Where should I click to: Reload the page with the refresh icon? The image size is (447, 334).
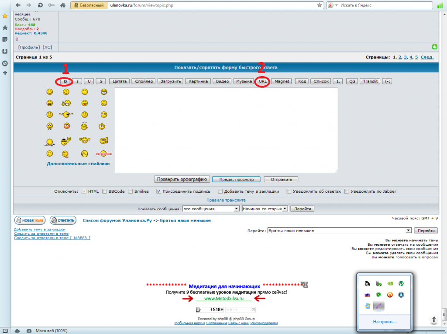[40, 5]
